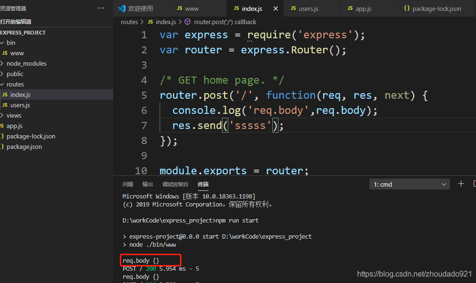The height and width of the screenshot is (283, 476).
Task: Open the explorer more actions ellipsis menu
Action: click(101, 8)
